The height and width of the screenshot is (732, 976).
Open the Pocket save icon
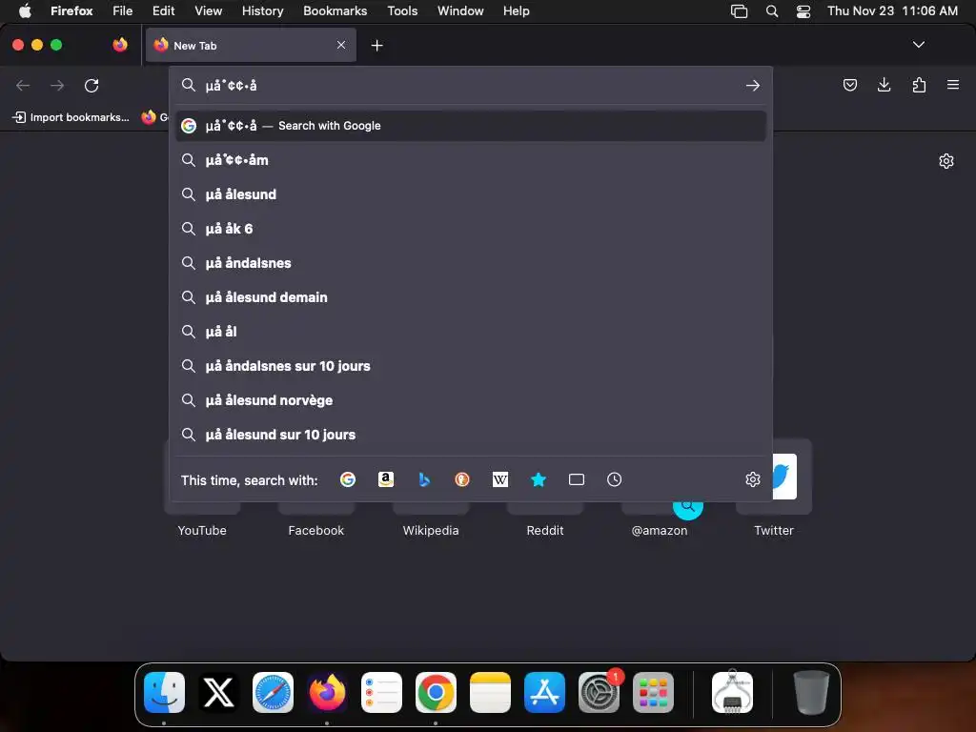coord(849,85)
